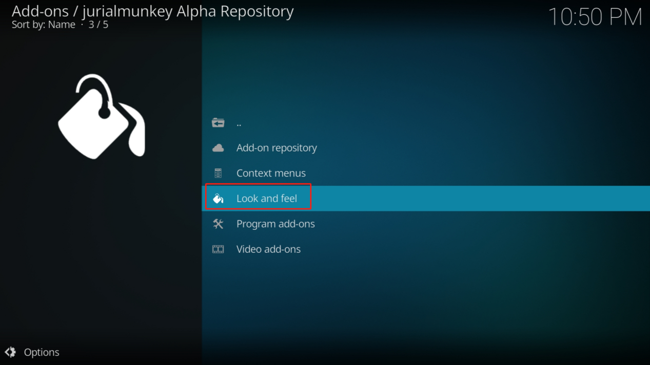
Task: Click the jurialmunkey Alpha Repository breadcrumb title
Action: [x=188, y=11]
